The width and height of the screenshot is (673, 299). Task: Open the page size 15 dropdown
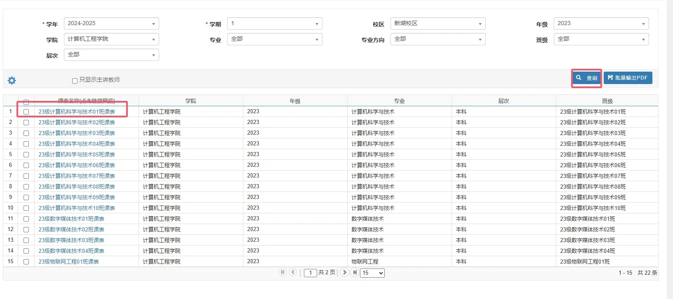click(372, 273)
